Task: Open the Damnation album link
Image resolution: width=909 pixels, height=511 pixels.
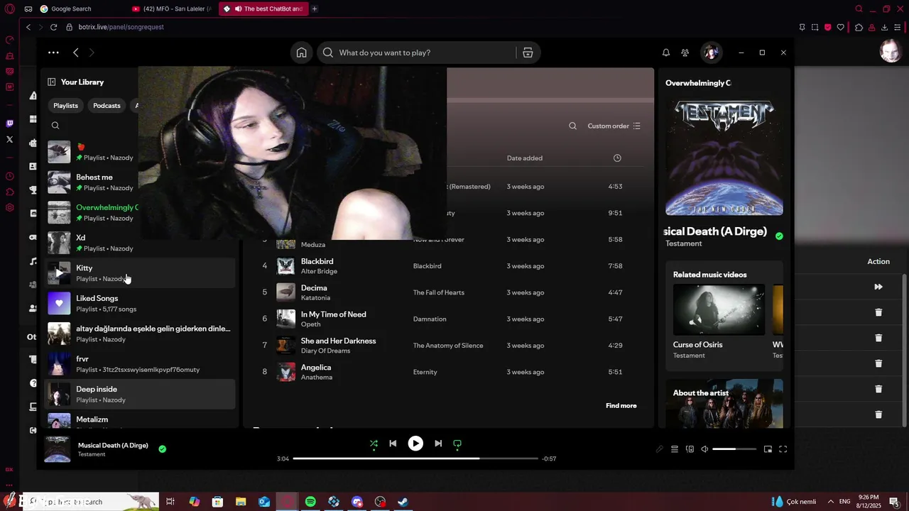Action: (x=430, y=319)
